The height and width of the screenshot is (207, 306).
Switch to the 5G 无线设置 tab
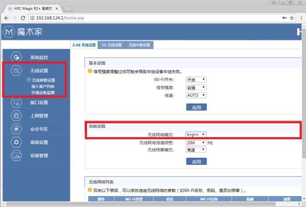point(111,45)
